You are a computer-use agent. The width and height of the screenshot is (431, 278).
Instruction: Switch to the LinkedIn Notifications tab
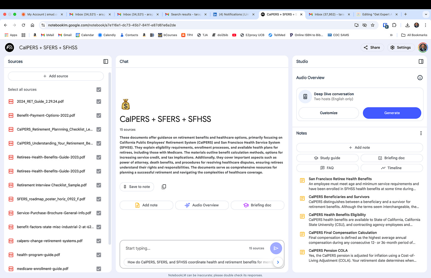pos(234,14)
